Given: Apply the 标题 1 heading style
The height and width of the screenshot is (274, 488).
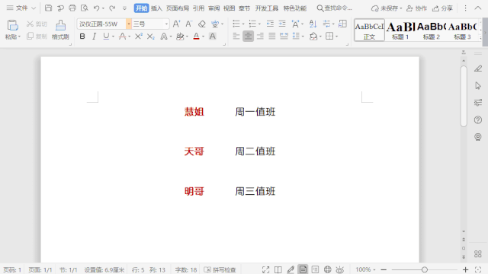Looking at the screenshot, I should pyautogui.click(x=400, y=30).
